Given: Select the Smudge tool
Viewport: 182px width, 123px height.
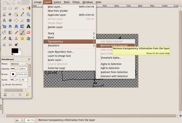Looking at the screenshot, I should (x=10, y=45).
